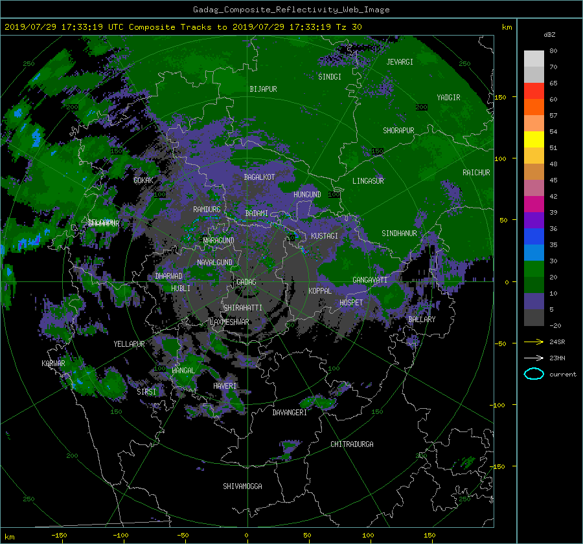Viewport: 583px width, 544px height.
Task: Click the cyan 'current' ellipse legend icon
Action: tap(534, 374)
